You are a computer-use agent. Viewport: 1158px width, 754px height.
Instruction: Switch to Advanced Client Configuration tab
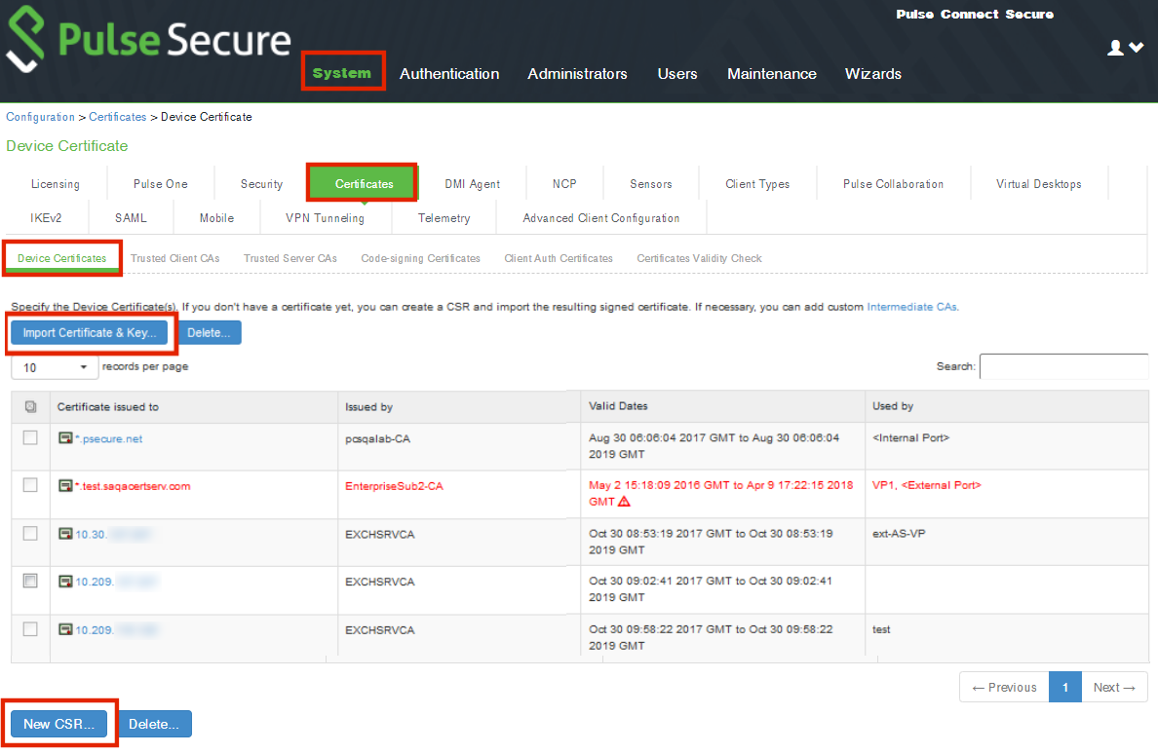click(x=601, y=217)
